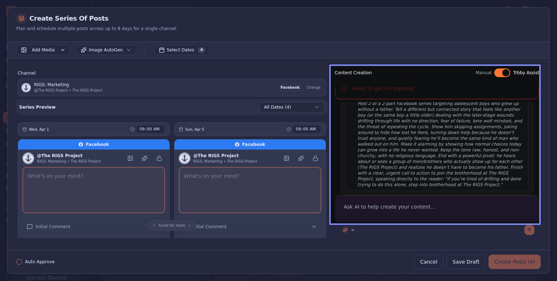Click the Save Draft button

coord(466,262)
